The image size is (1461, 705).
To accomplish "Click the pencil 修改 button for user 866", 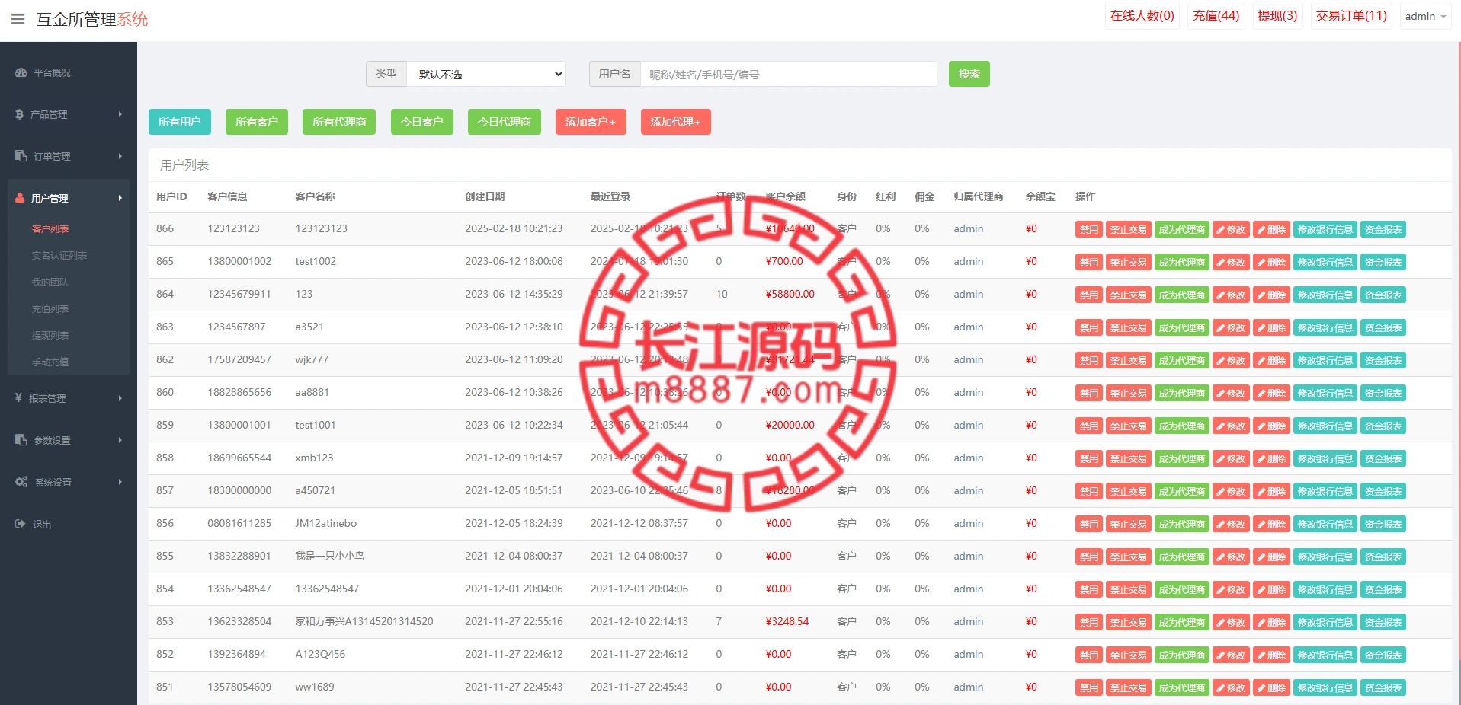I will (1231, 229).
